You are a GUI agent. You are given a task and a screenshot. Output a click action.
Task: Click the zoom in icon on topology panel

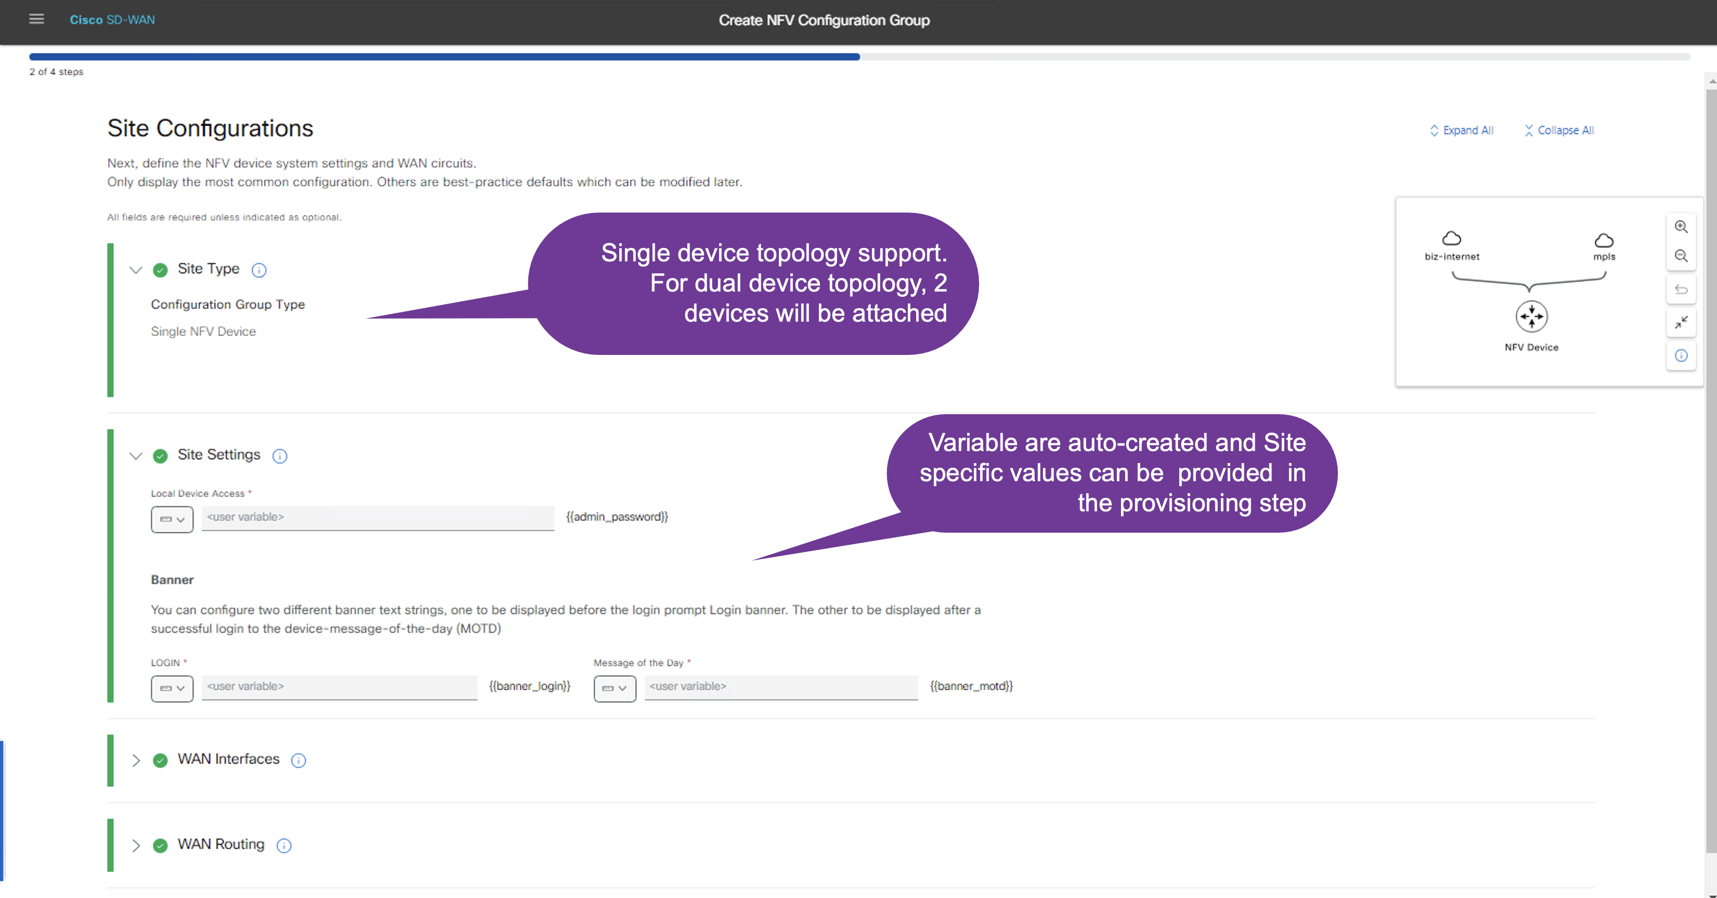pyautogui.click(x=1681, y=227)
